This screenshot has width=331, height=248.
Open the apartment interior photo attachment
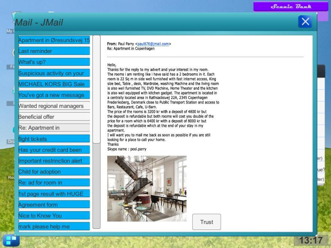click(147, 189)
